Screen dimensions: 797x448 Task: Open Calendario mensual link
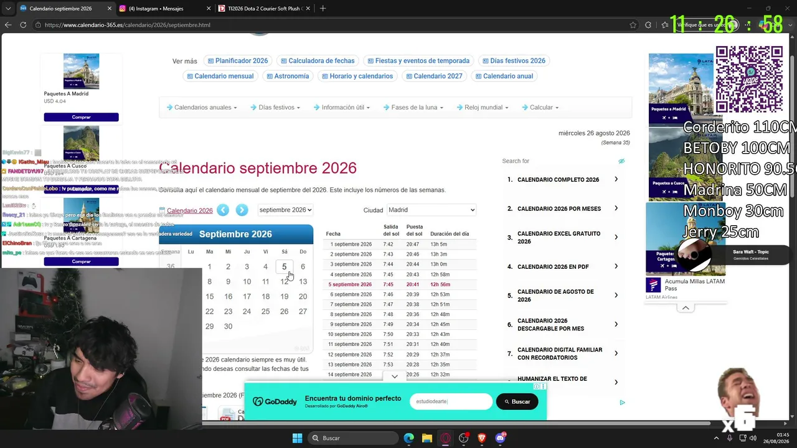click(x=220, y=77)
